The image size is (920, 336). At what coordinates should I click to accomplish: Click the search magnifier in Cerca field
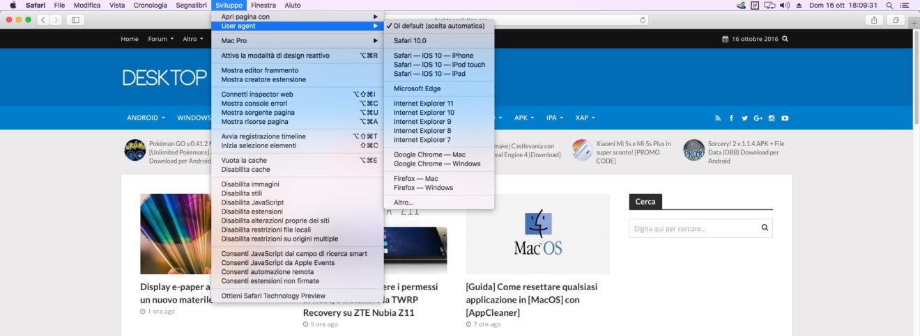pyautogui.click(x=765, y=227)
